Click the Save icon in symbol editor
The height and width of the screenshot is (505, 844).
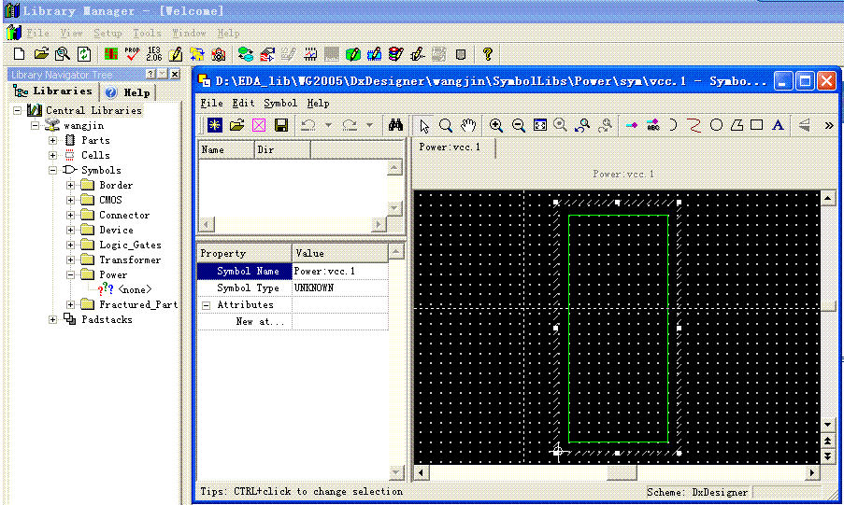(280, 125)
